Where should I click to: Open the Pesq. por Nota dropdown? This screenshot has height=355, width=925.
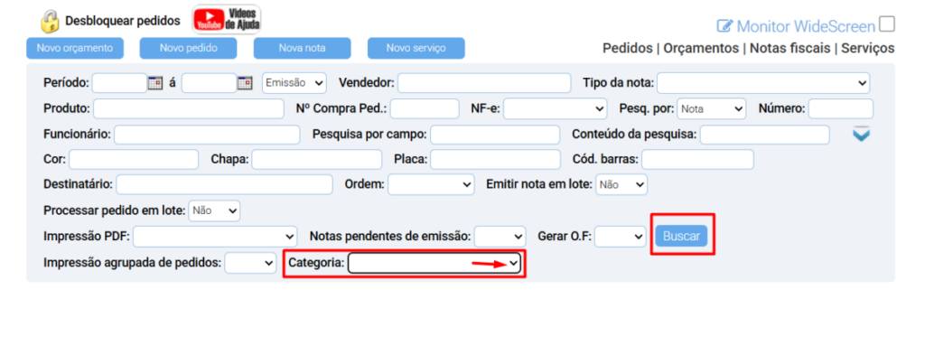click(x=712, y=108)
